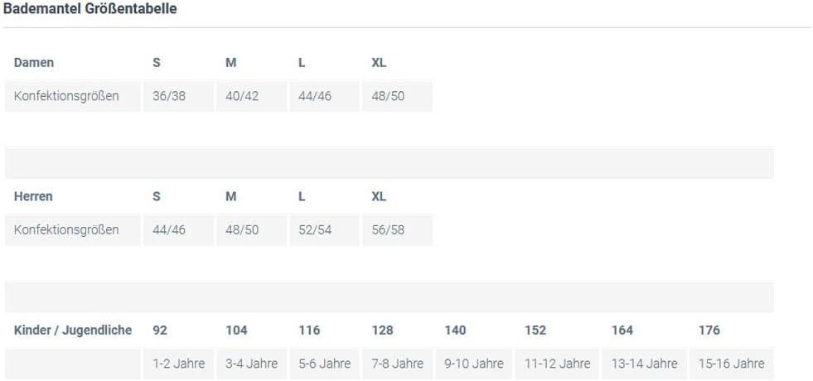Click the 52/54 size cell
Image resolution: width=813 pixels, height=381 pixels.
pyautogui.click(x=315, y=229)
